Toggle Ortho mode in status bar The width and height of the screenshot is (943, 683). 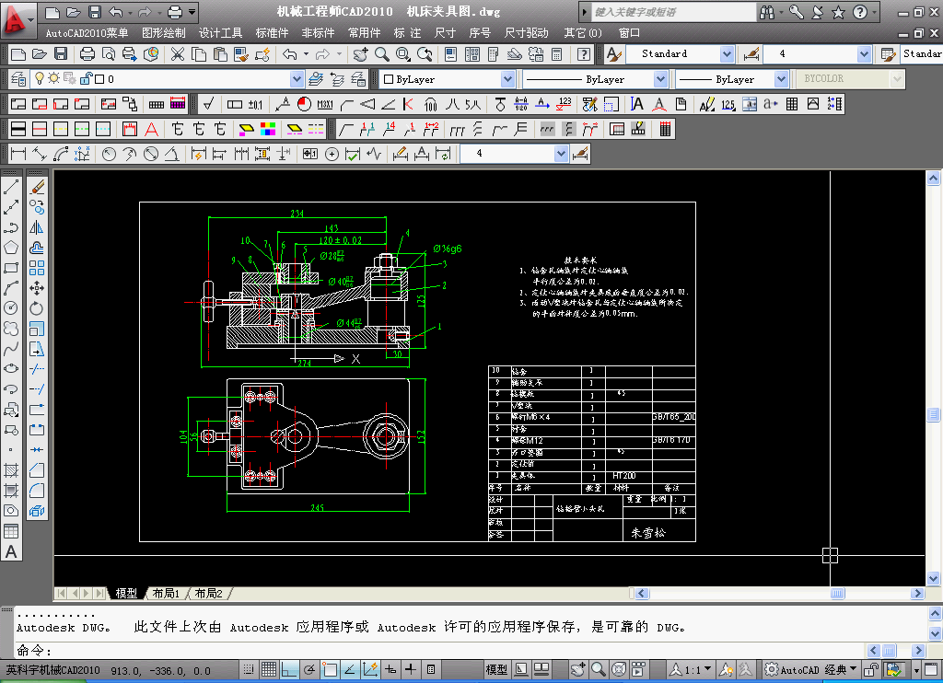tap(289, 669)
